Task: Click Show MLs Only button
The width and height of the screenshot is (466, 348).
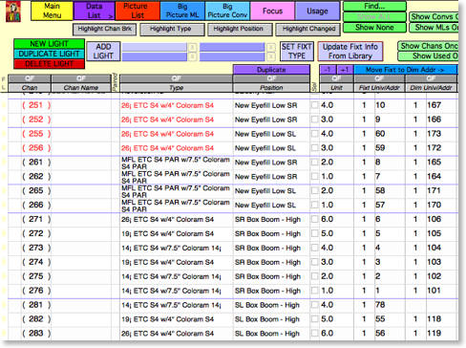Action: coord(434,28)
